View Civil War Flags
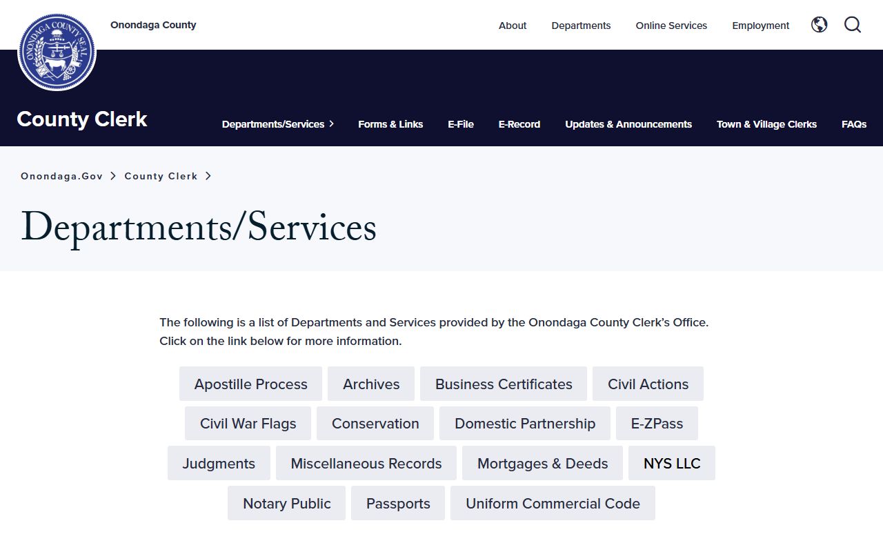Screen dimensions: 883x552 coord(248,423)
